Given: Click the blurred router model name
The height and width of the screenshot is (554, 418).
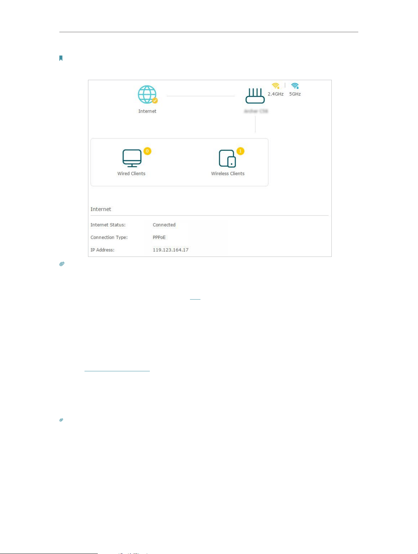Looking at the screenshot, I should (x=256, y=111).
